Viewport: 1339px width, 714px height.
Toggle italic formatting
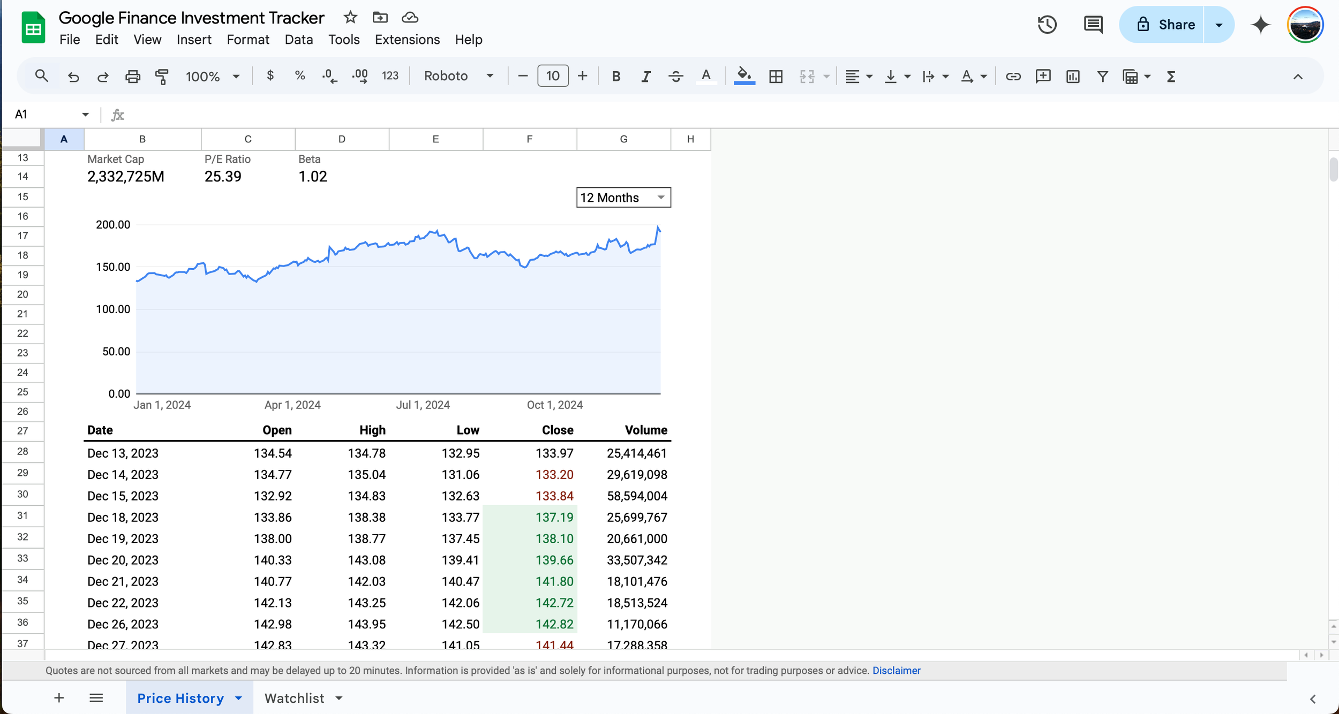tap(646, 77)
